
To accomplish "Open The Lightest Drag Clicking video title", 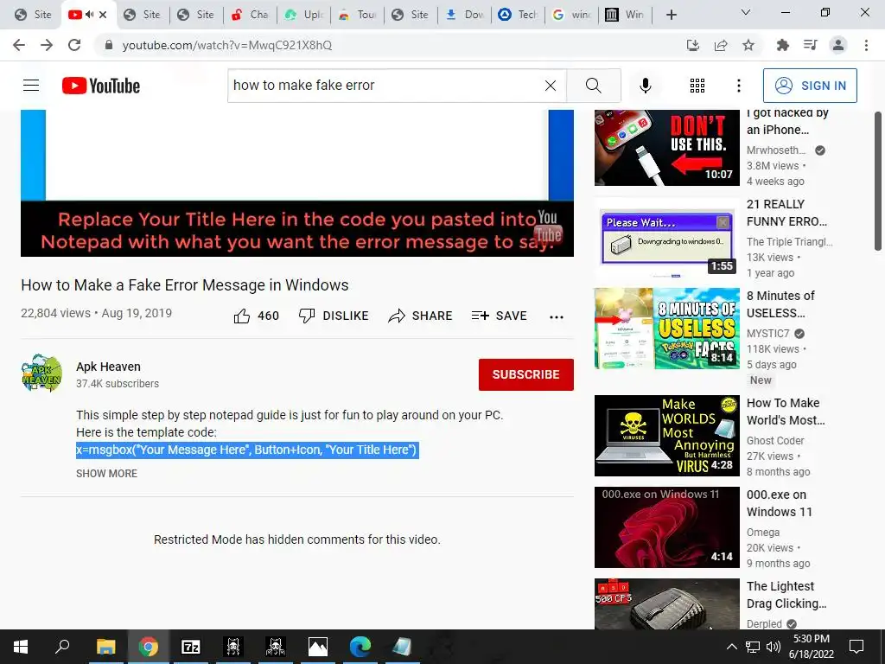I will point(786,595).
